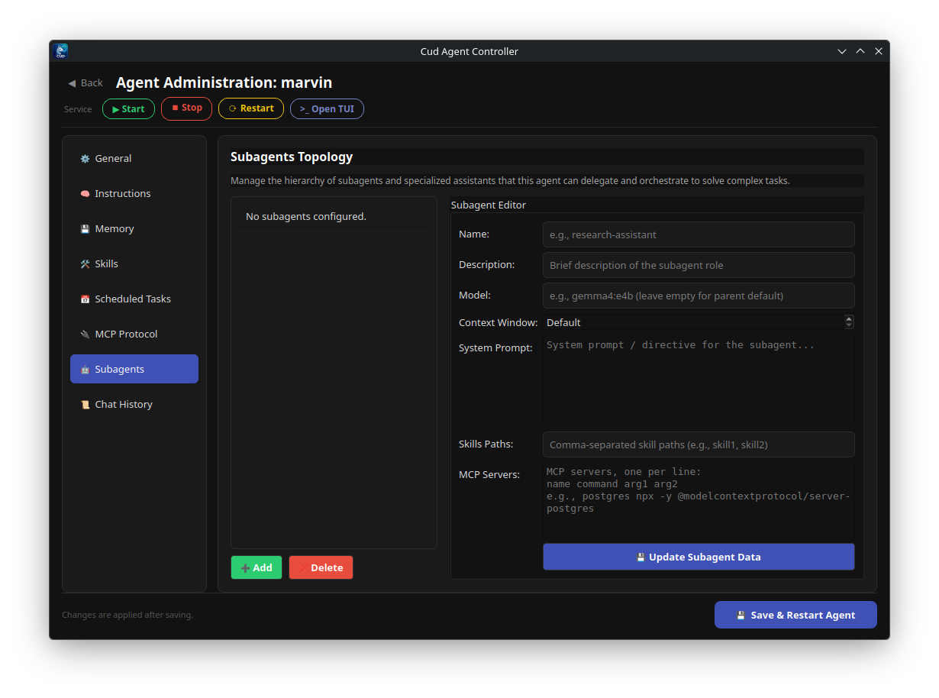
Task: Open the Memory tab
Action: (x=134, y=229)
